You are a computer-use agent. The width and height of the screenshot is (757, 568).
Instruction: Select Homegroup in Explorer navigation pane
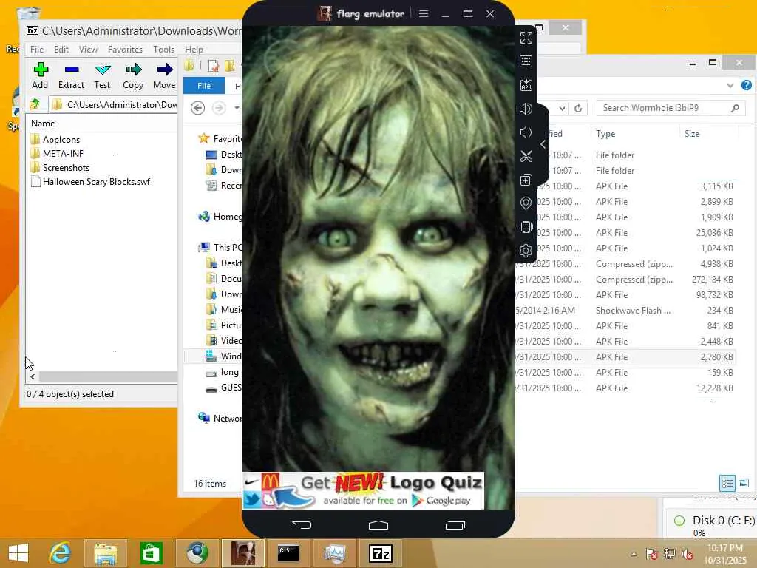220,217
